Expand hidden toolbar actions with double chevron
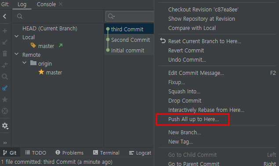Image resolution: width=279 pixels, height=166 pixels. click(5, 143)
